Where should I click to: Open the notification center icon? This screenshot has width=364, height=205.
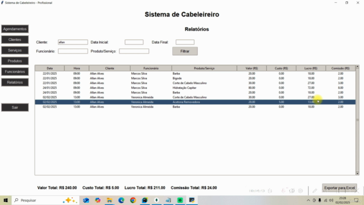click(x=357, y=200)
